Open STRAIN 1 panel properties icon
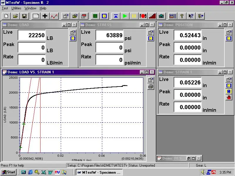 click(229, 79)
